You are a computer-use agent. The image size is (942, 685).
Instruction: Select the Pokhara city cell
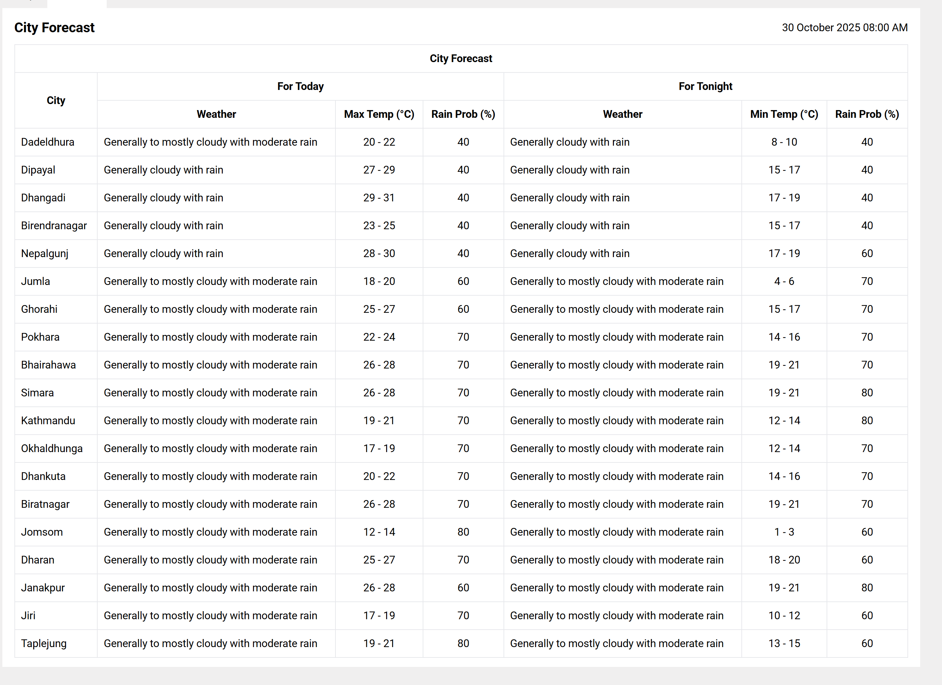[x=40, y=337]
